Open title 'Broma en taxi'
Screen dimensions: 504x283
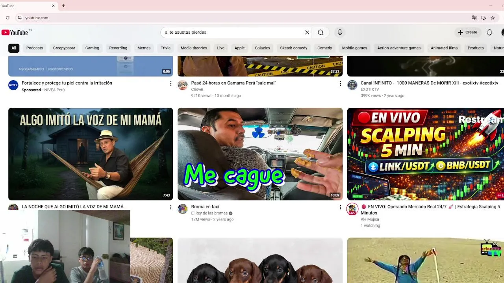click(205, 207)
